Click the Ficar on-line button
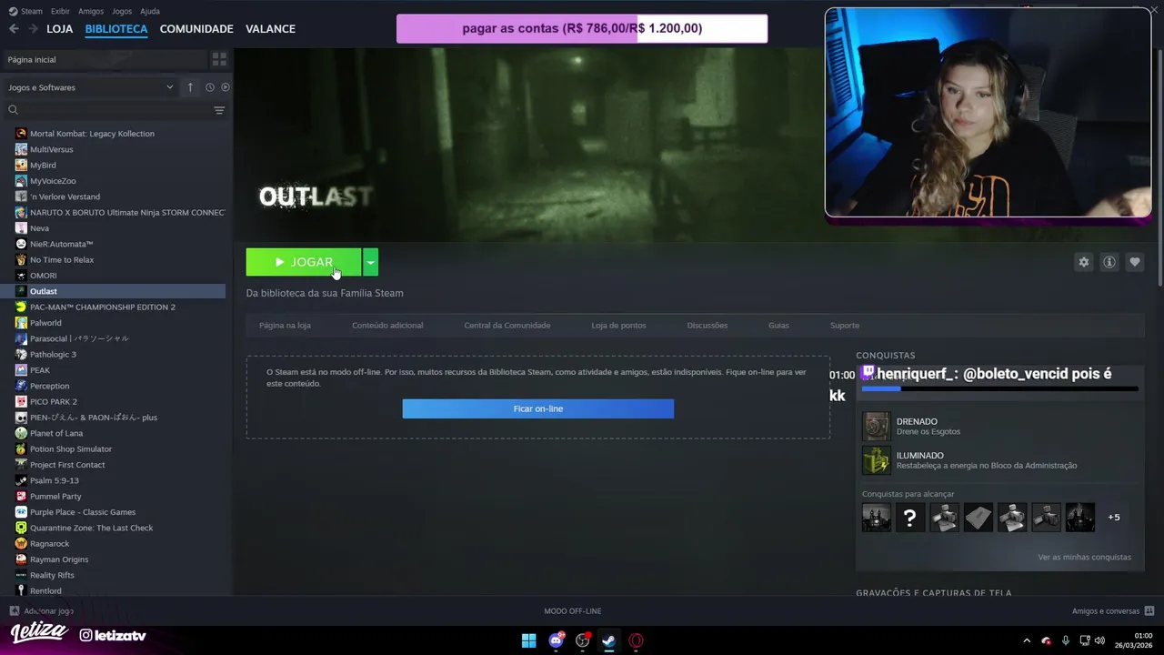The image size is (1164, 655). point(538,408)
